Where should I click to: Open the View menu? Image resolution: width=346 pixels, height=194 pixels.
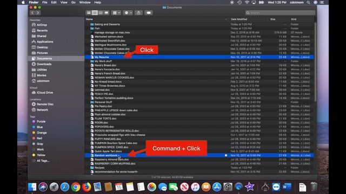64,2
